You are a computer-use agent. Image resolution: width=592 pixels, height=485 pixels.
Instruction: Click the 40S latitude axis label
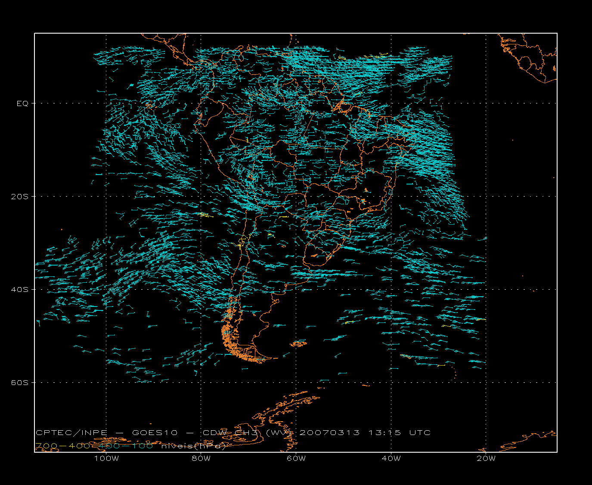coord(19,289)
